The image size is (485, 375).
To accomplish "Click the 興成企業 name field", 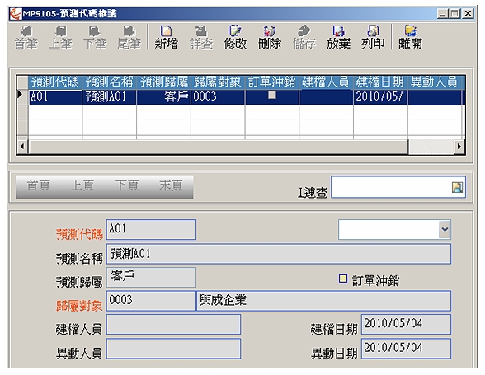I will tap(323, 301).
